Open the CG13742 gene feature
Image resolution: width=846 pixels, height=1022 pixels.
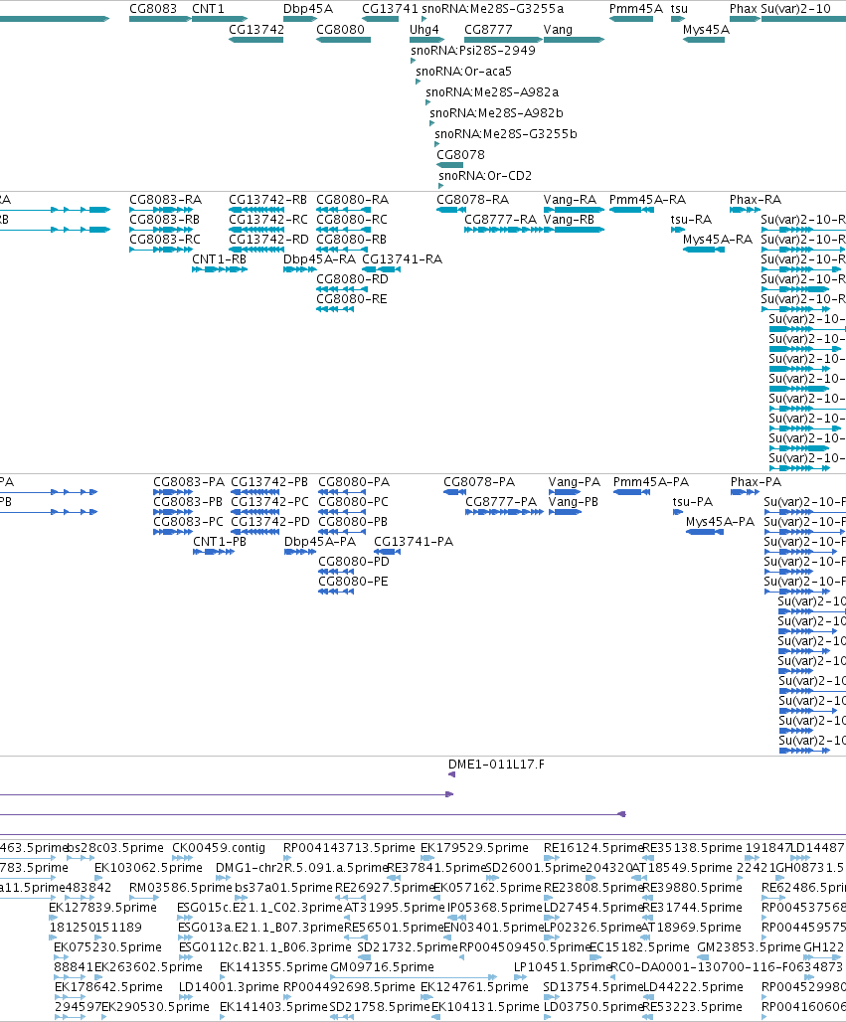click(256, 40)
